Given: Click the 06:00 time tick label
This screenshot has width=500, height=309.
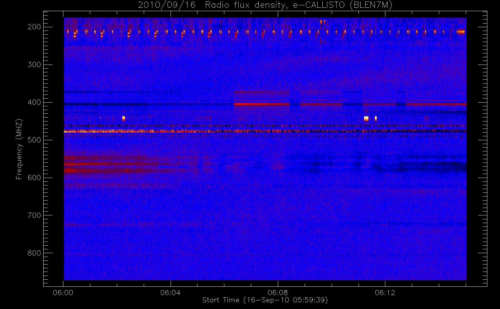Looking at the screenshot, I should 63,293.
